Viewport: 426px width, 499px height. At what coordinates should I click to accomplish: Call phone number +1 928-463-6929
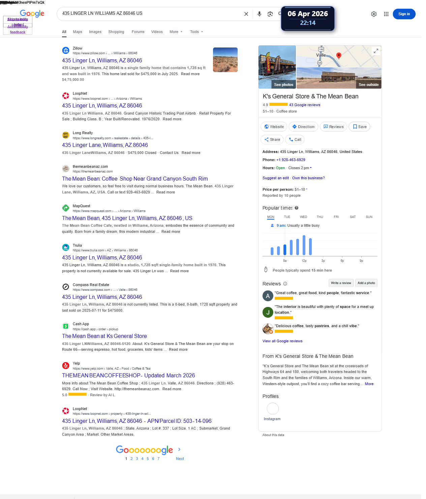pos(291,160)
